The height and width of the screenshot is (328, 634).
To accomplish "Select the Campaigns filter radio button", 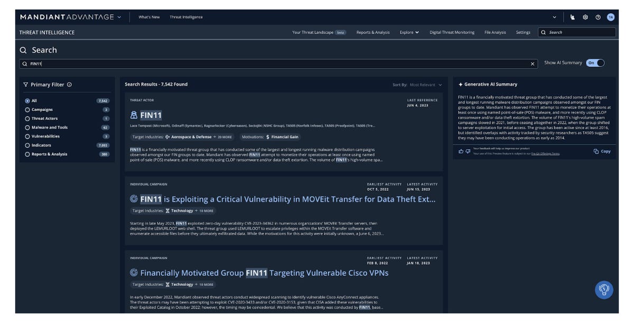I will point(27,110).
